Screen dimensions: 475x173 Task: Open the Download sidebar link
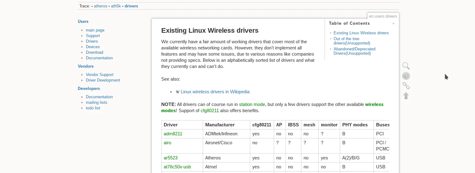click(95, 53)
